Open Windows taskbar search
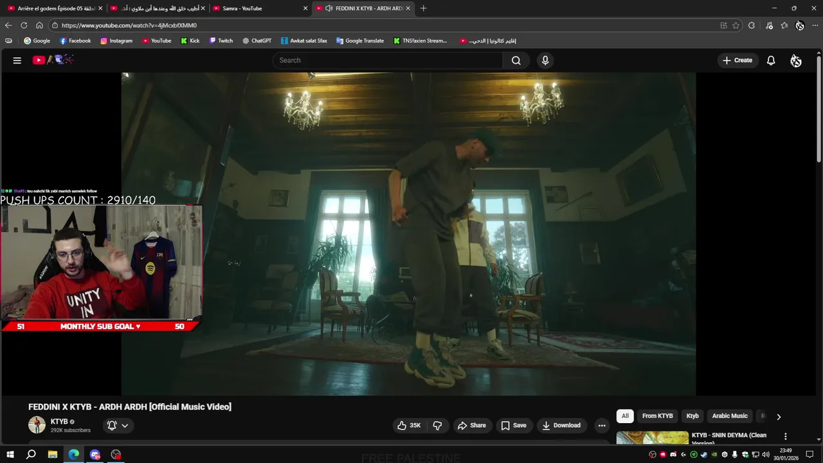823x463 pixels. [x=31, y=455]
